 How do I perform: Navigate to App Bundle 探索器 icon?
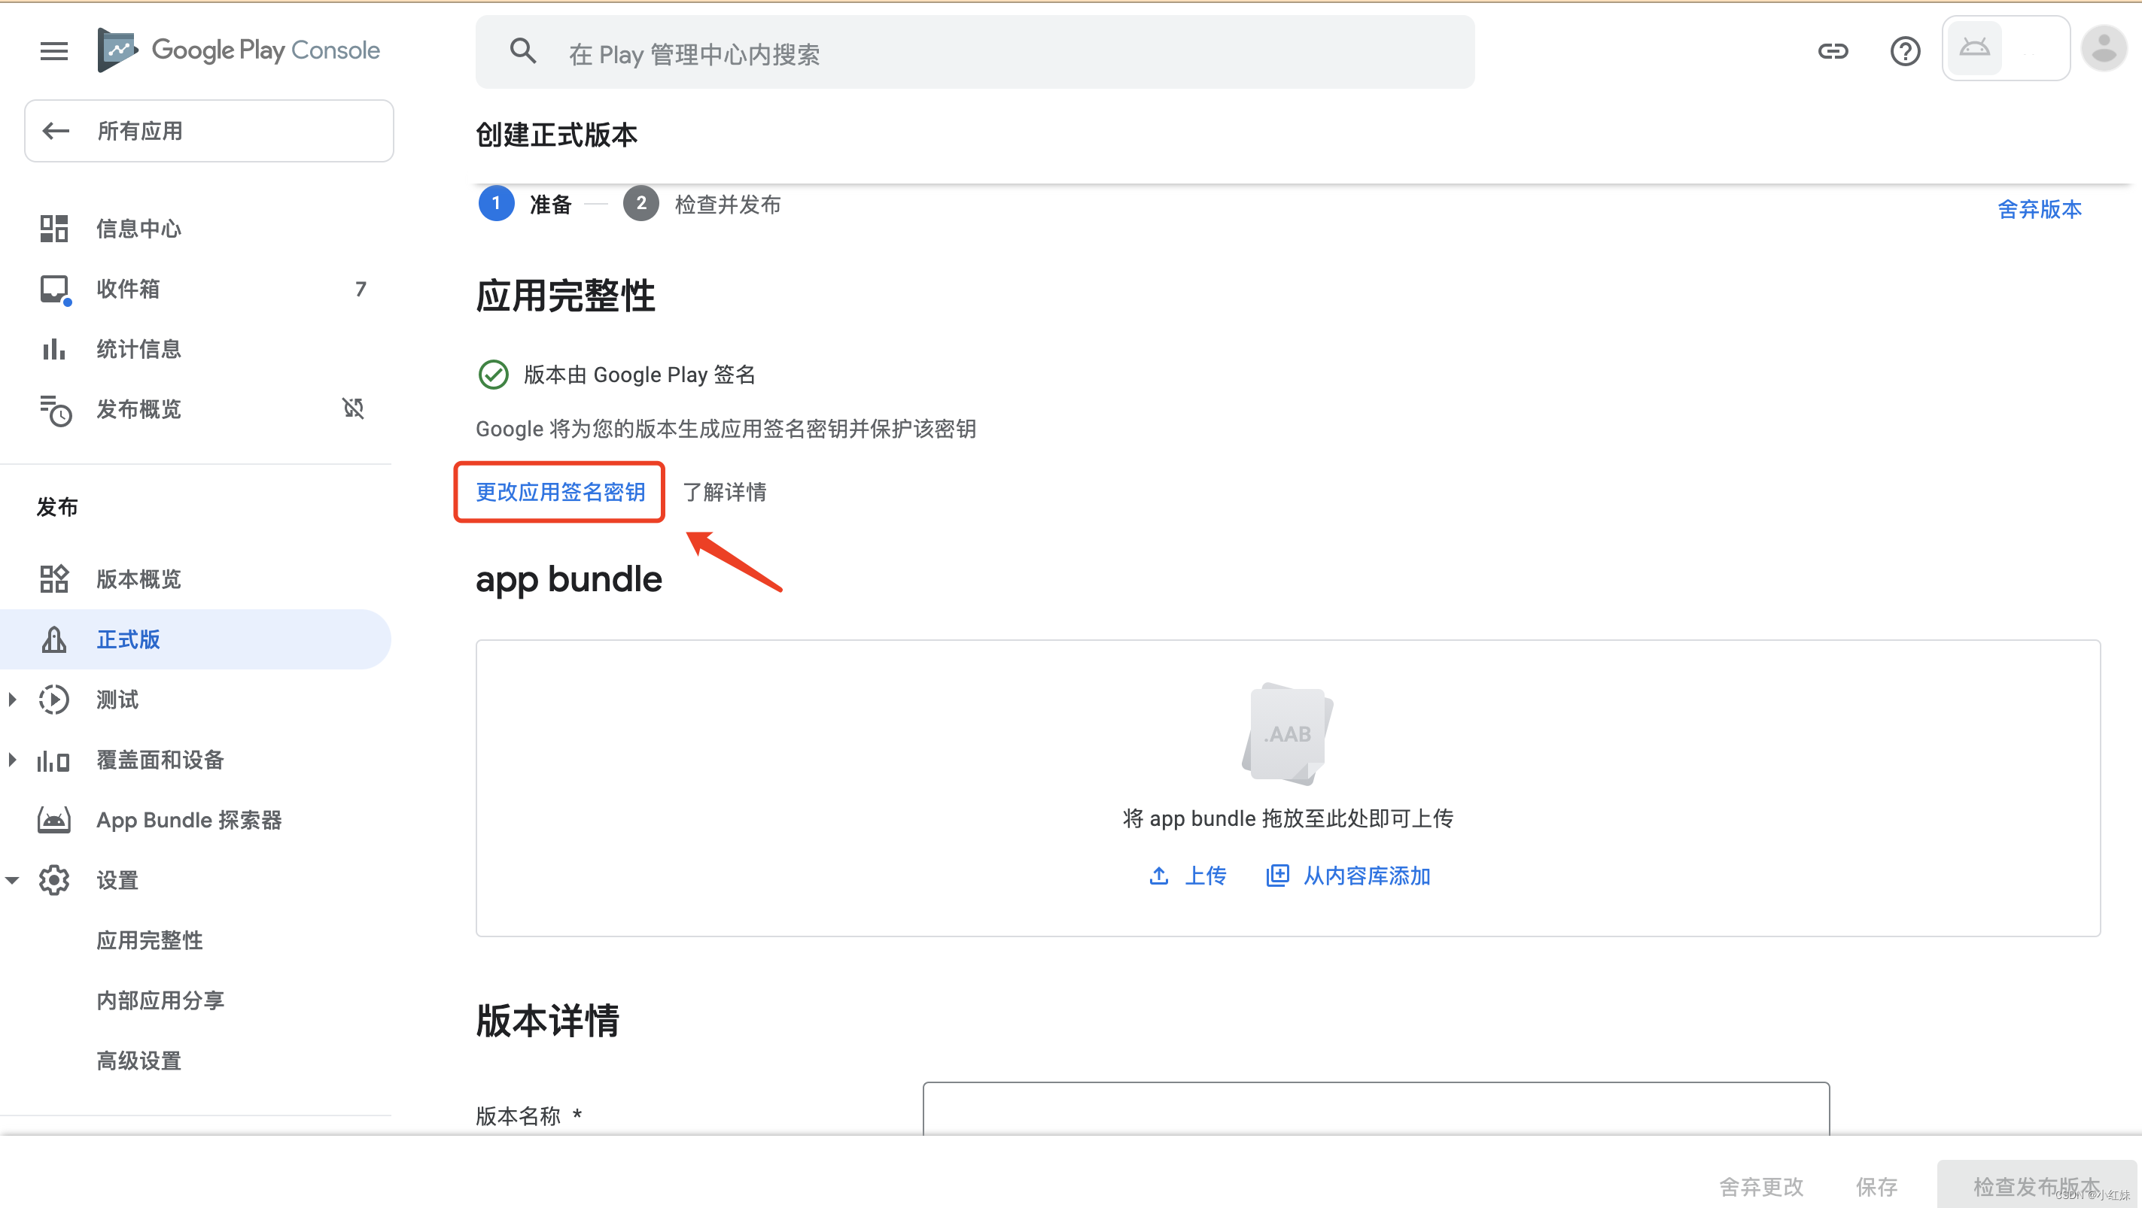[54, 820]
